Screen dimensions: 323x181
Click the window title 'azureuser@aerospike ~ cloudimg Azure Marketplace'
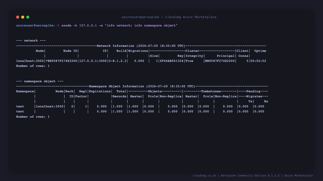[x=169, y=17]
